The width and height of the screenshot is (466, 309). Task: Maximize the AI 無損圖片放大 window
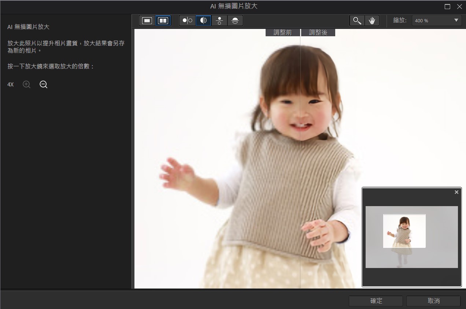(x=447, y=7)
